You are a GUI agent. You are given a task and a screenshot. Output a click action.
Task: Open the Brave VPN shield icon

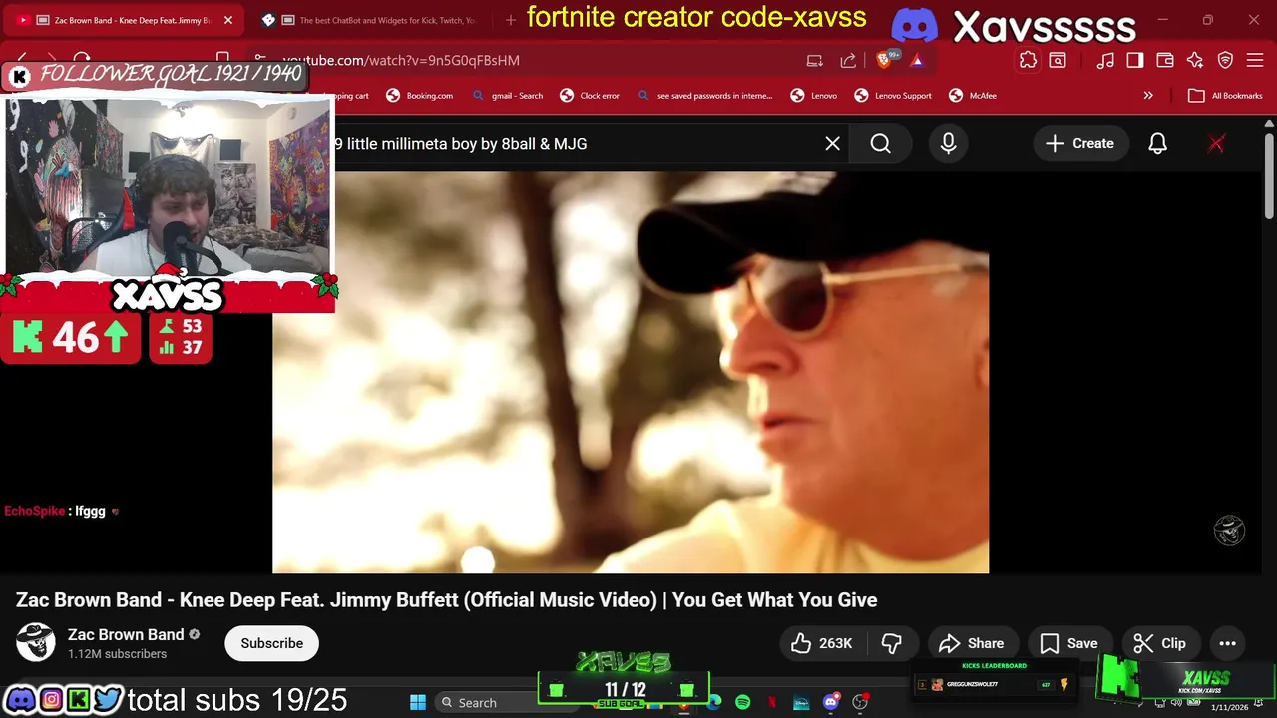[x=1225, y=61]
